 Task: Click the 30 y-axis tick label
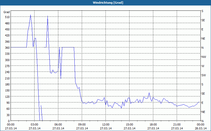click(8, 115)
